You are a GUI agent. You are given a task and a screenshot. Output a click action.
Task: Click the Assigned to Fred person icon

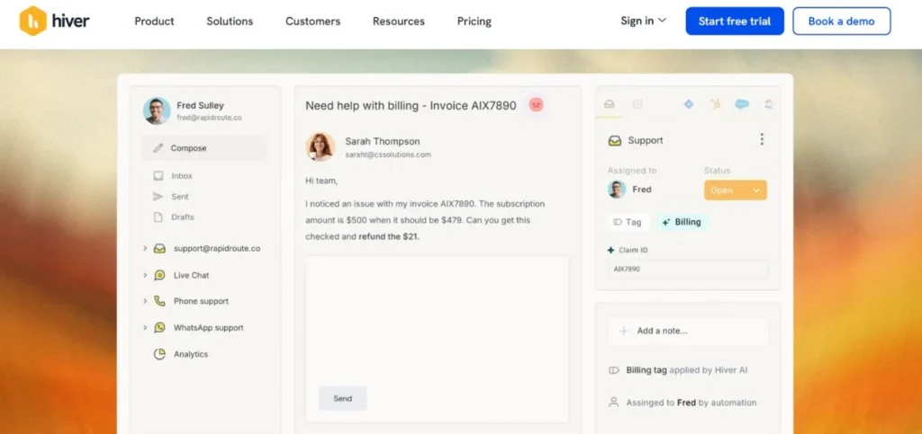(x=614, y=403)
